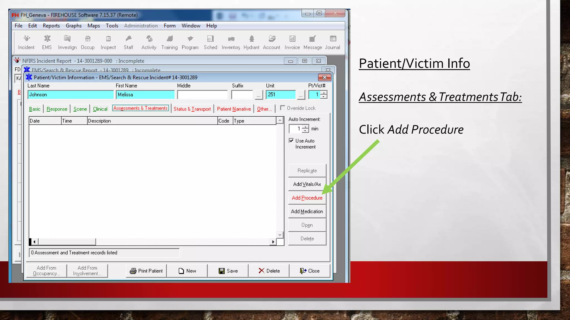Open the Patient Narrative tab
Viewport: 570px width, 320px height.
[x=234, y=109]
